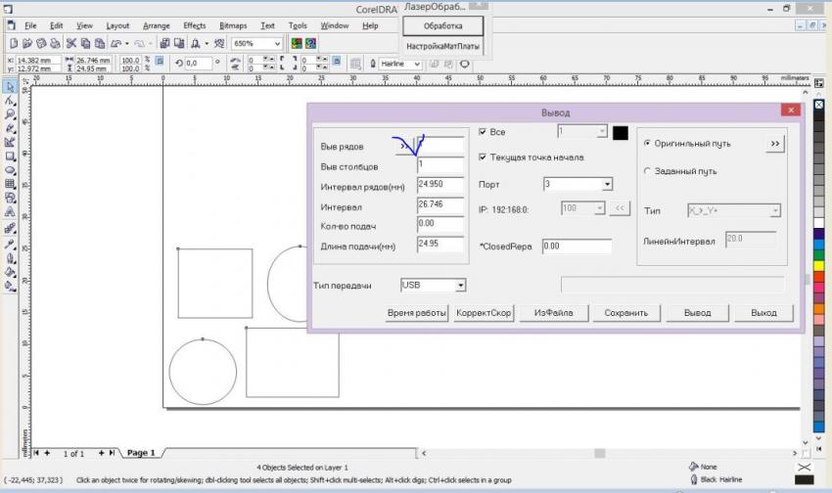The image size is (832, 493).
Task: Open the Порт dropdown
Action: (x=607, y=184)
